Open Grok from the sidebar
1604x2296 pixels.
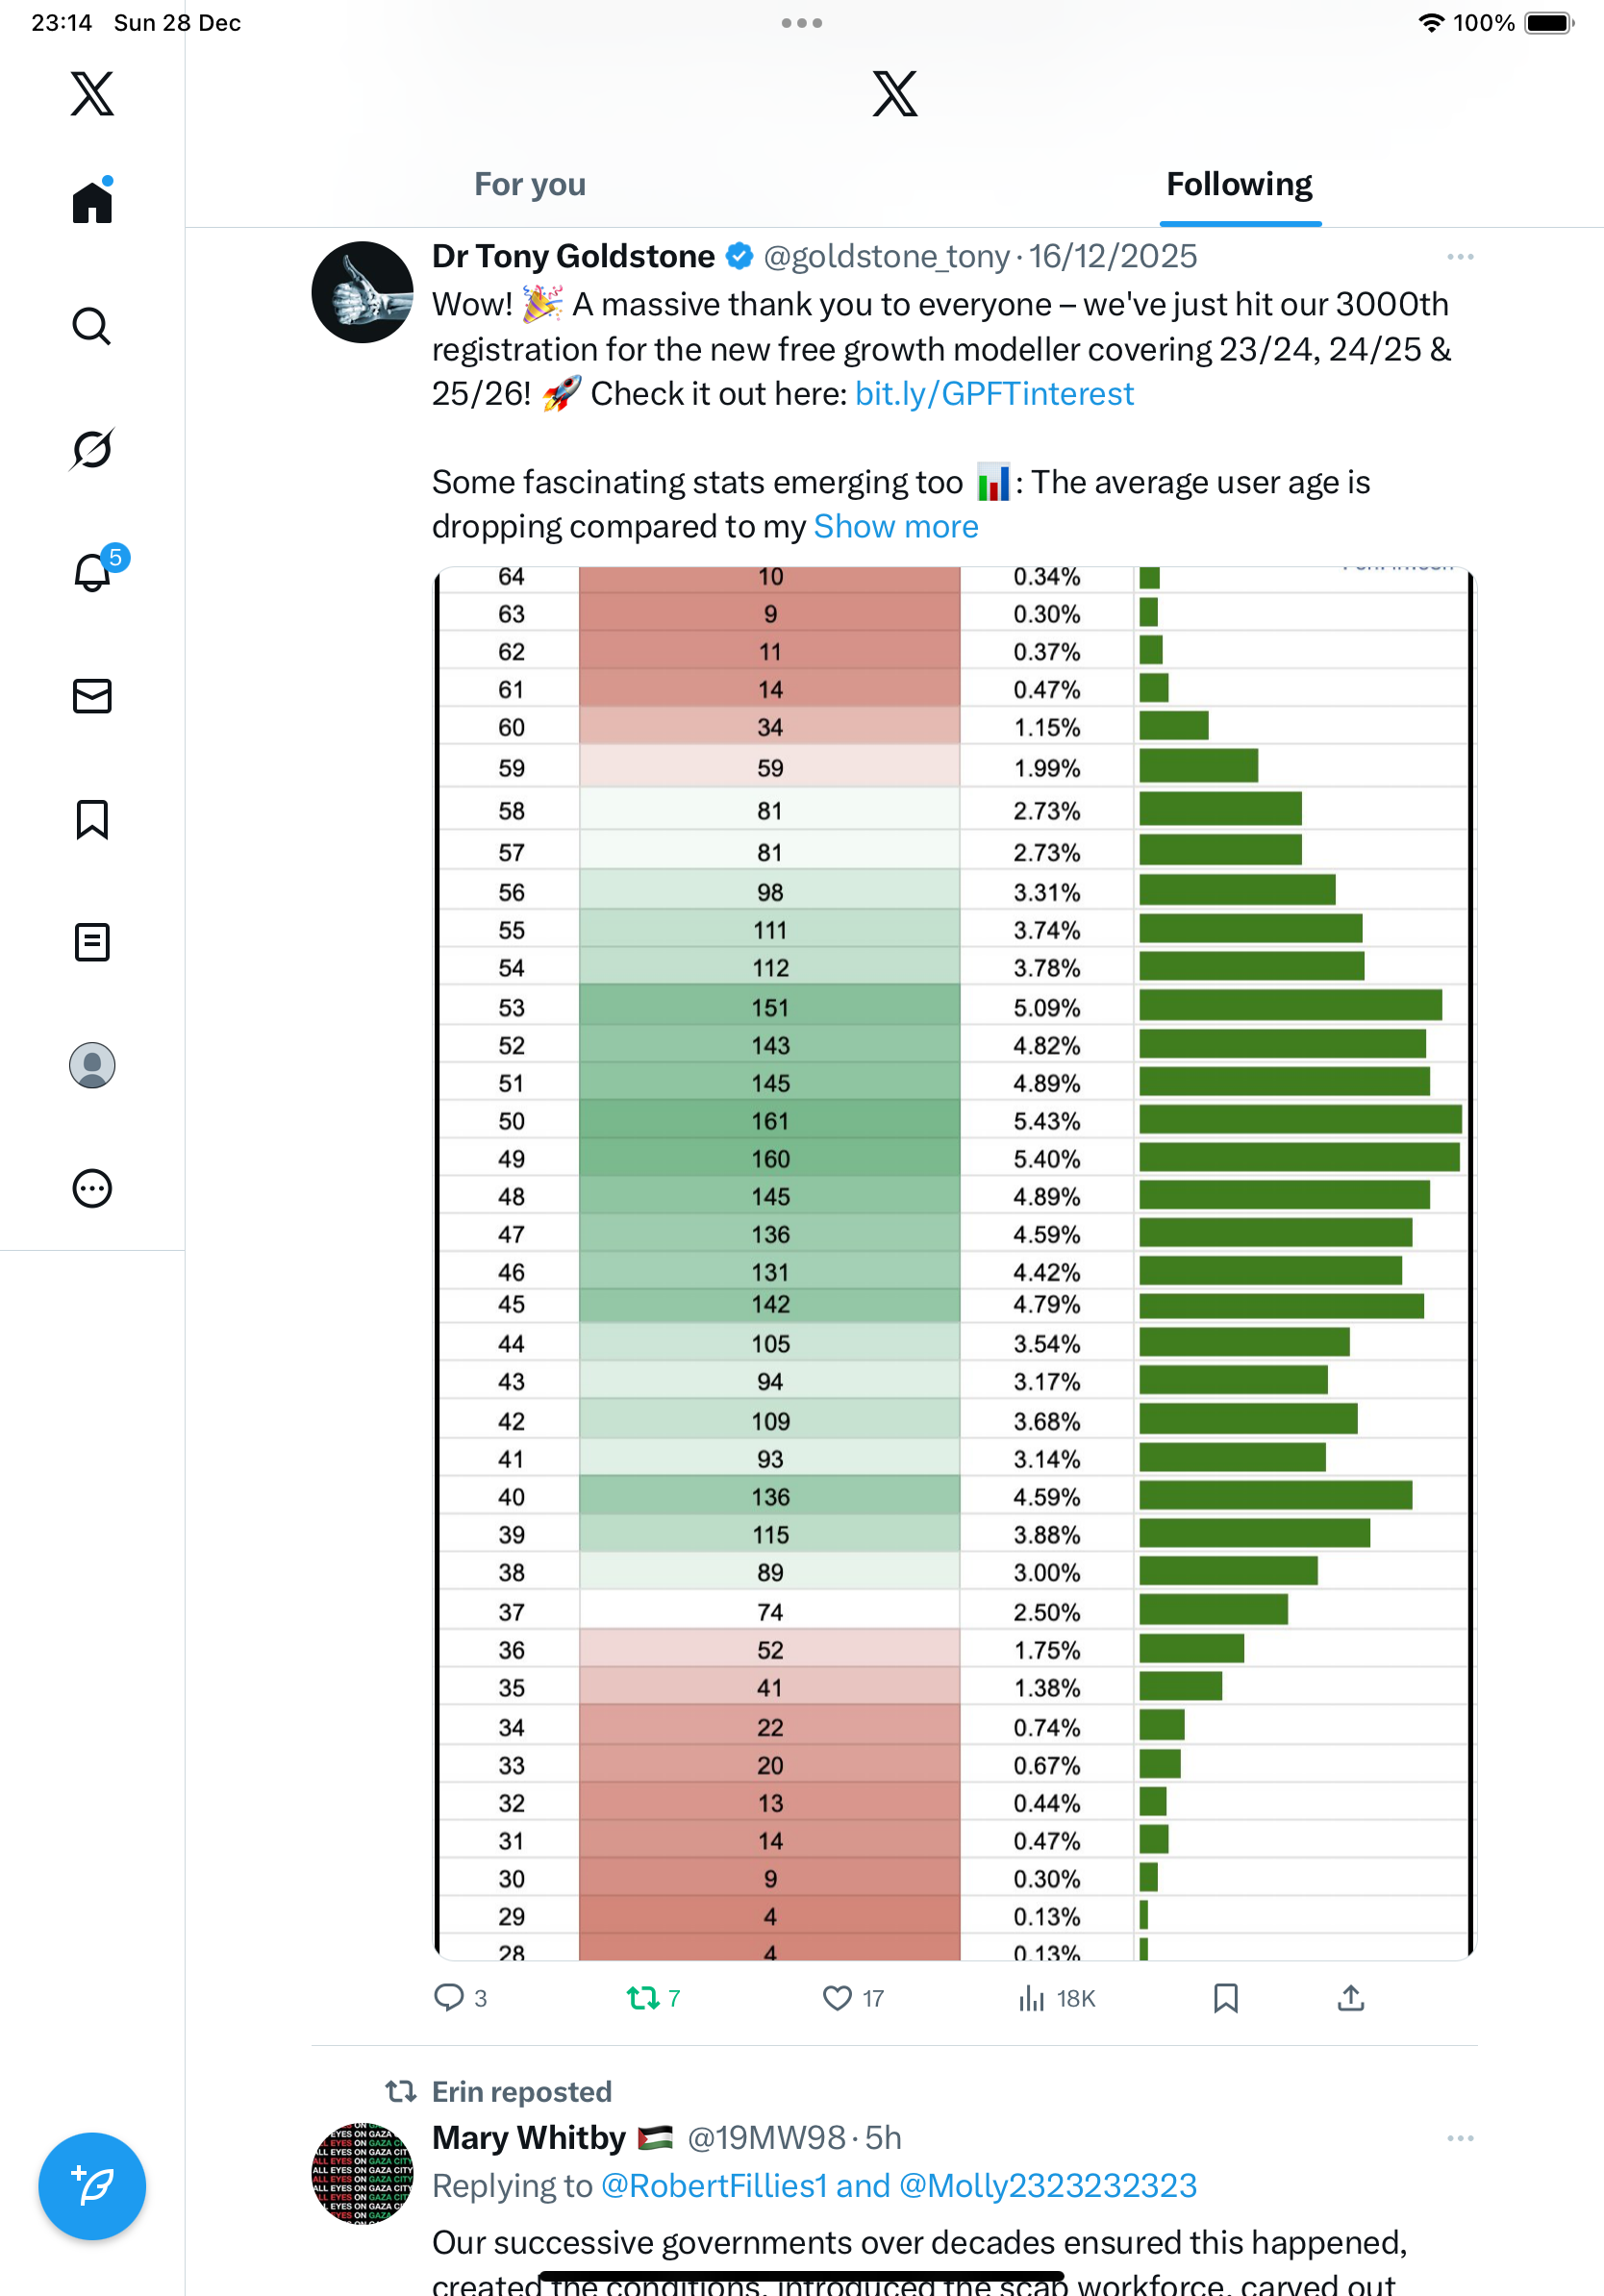tap(92, 449)
